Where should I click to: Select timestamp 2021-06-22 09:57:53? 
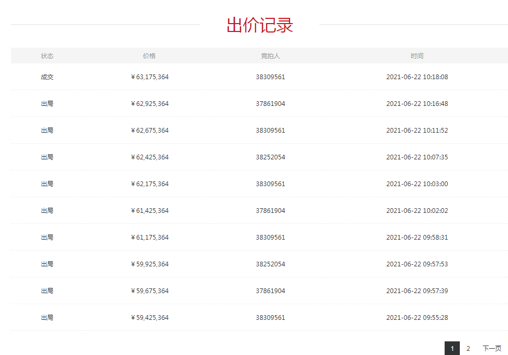coord(417,264)
